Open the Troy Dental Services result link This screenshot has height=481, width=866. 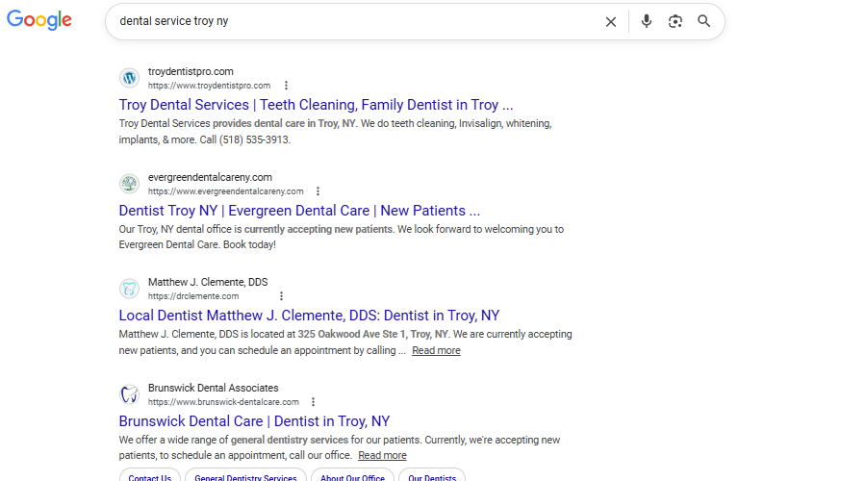pyautogui.click(x=316, y=105)
